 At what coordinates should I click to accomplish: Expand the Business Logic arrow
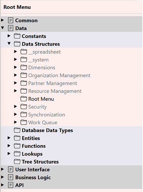coord(2,177)
